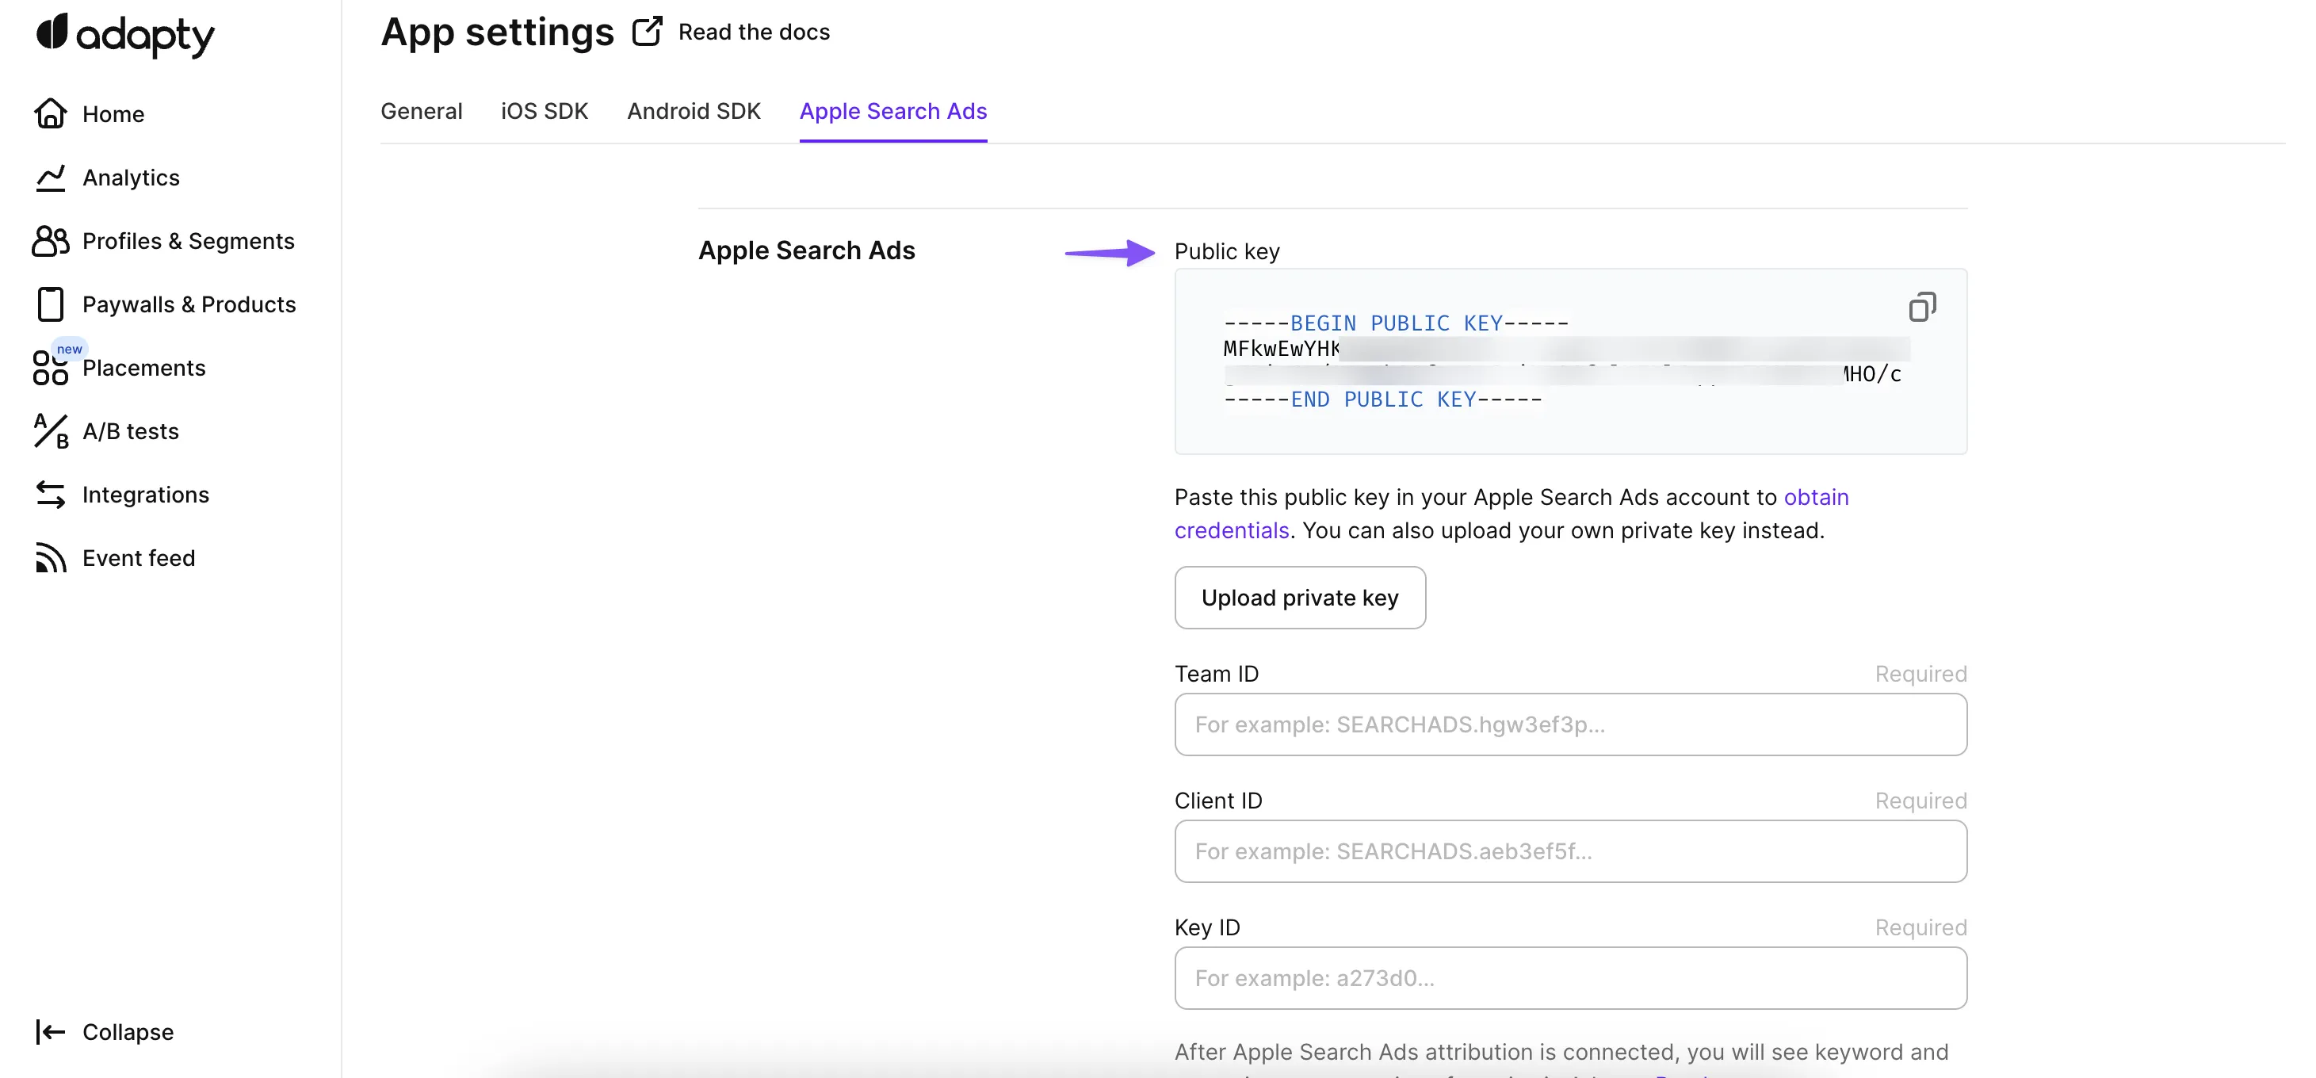Focus the Key ID input field
Viewport: 2316px width, 1078px height.
pyautogui.click(x=1570, y=978)
